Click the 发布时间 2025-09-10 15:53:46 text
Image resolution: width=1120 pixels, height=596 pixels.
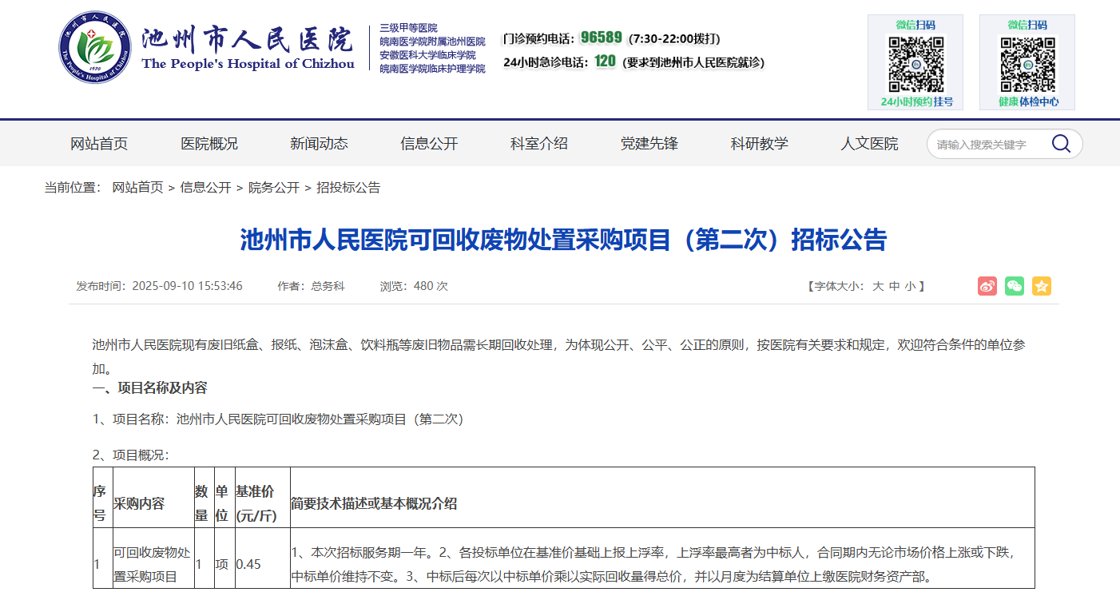click(x=159, y=286)
